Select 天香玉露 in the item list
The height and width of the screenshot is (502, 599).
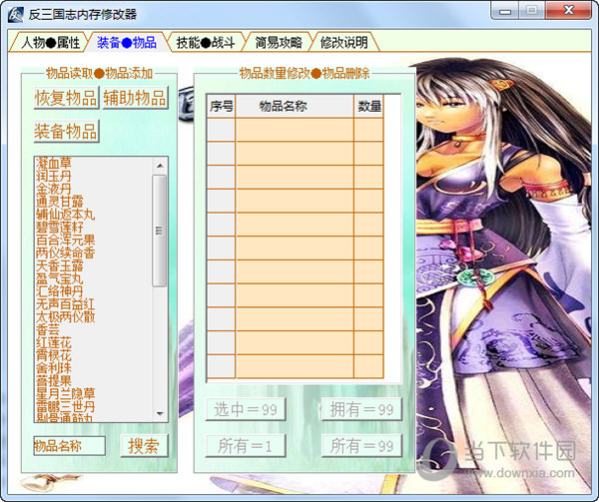click(60, 265)
